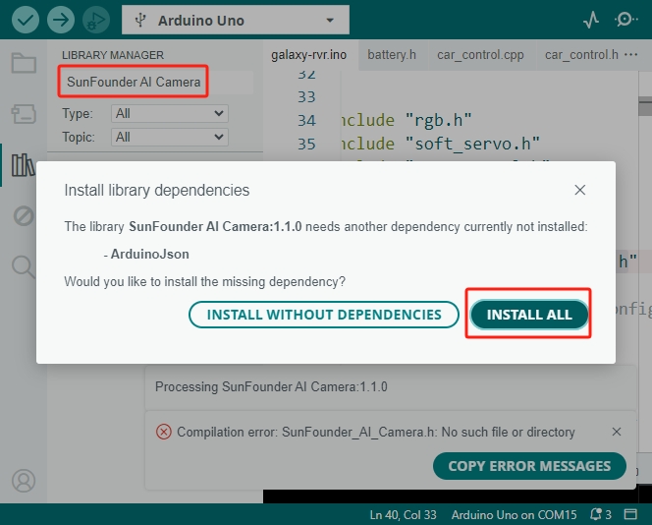Close the Install library dependencies dialog

(x=579, y=190)
